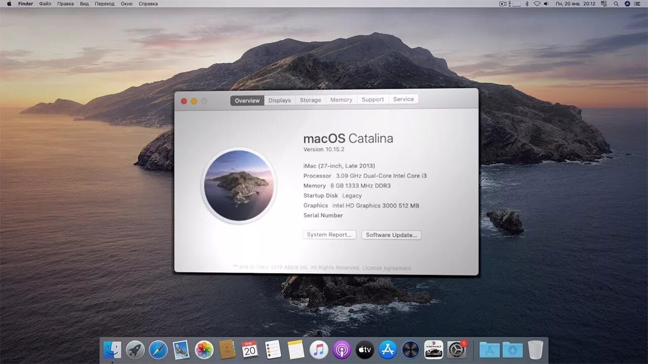
Task: Switch to Storage tab
Action: (x=310, y=100)
